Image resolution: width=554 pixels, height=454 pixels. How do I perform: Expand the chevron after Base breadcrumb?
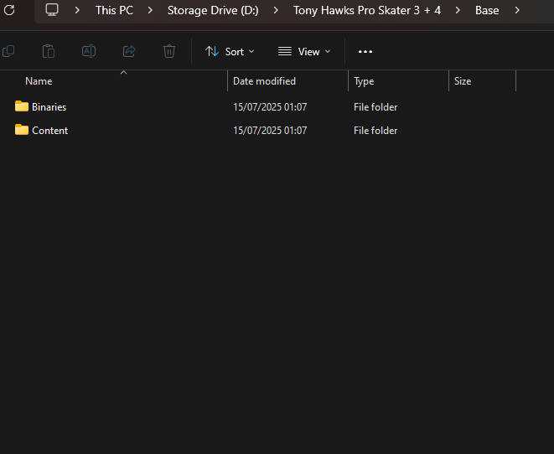517,10
